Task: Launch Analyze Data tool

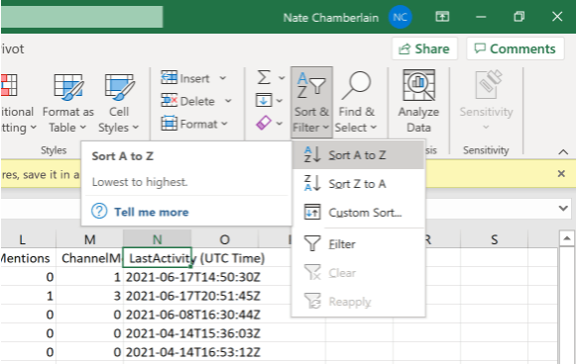Action: click(x=418, y=102)
